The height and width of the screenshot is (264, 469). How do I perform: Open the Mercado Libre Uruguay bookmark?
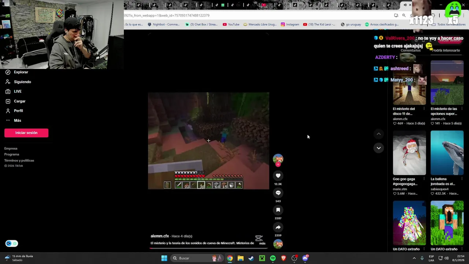[x=260, y=25]
